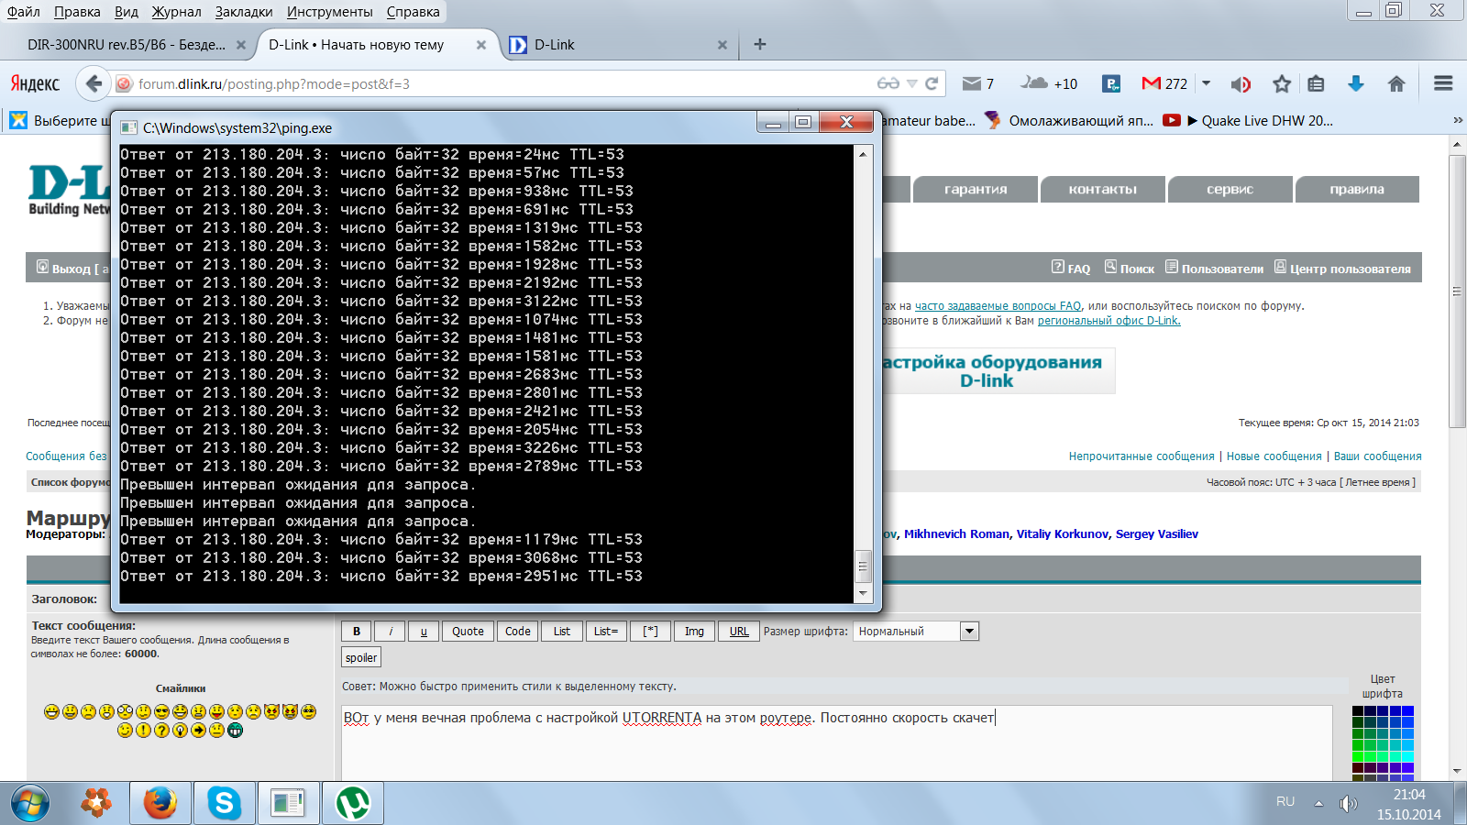
Task: Click the reload page icon
Action: point(932,83)
